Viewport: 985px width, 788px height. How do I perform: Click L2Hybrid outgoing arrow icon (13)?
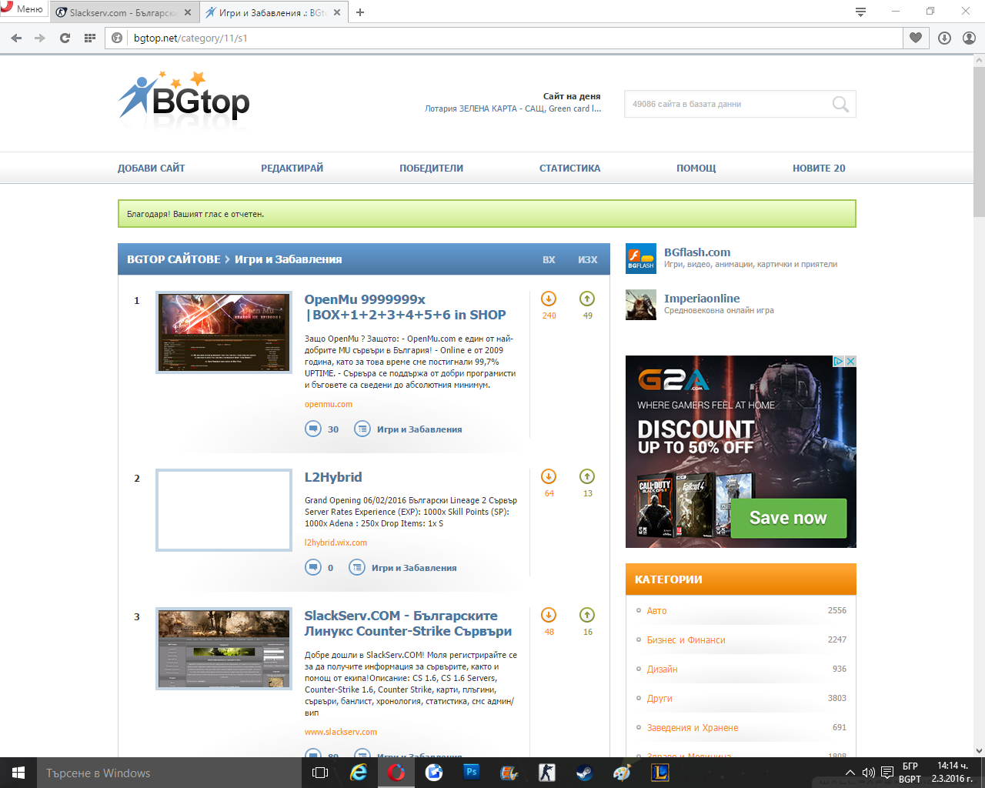click(587, 476)
